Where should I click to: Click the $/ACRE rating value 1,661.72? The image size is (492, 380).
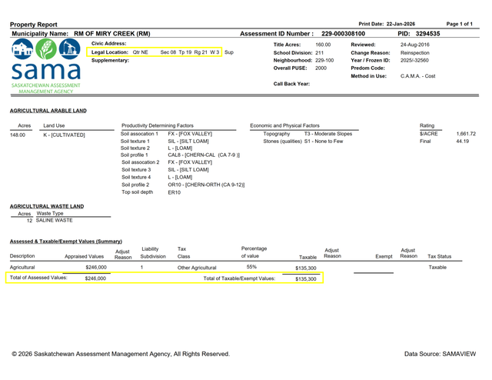[x=465, y=134]
